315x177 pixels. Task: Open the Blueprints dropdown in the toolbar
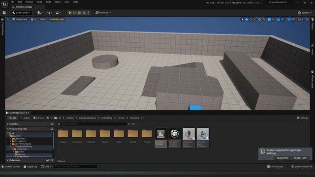(x=49, y=13)
